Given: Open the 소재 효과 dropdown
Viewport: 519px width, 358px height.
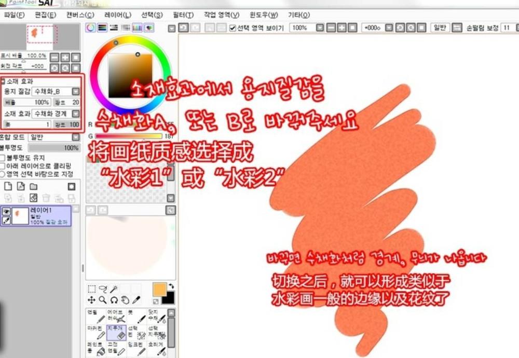Looking at the screenshot, I should point(76,113).
